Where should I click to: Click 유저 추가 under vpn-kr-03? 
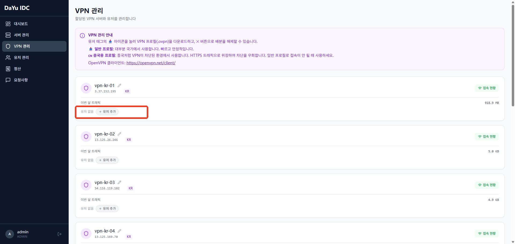[x=107, y=209]
